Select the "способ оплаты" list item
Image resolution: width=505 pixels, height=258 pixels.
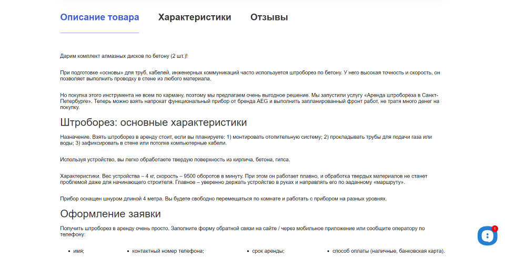(388, 251)
